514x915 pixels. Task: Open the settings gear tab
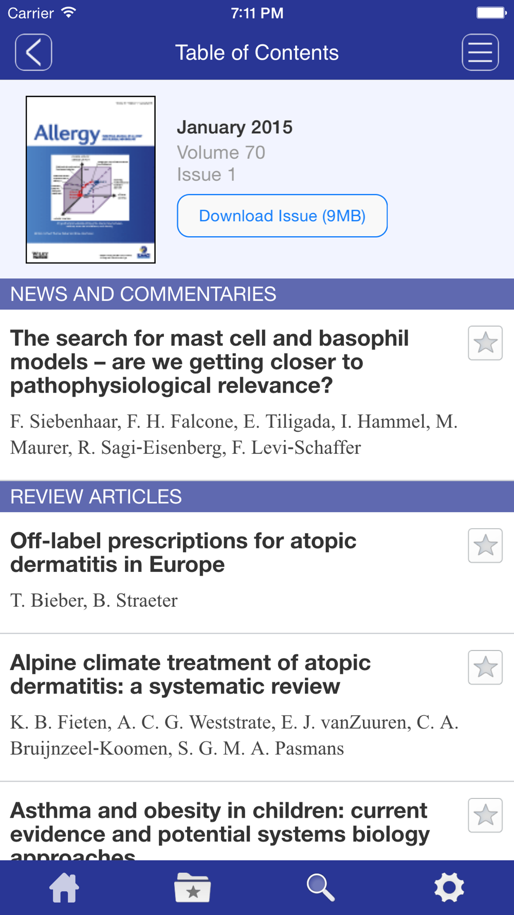(x=449, y=887)
